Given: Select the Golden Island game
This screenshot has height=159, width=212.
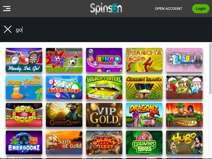Looking at the screenshot, I should pos(144,87).
